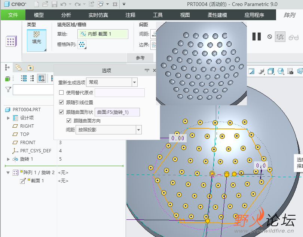
Task: Click the Save diskette icon in quick access toolbar
Action: pyautogui.click(x=55, y=4)
